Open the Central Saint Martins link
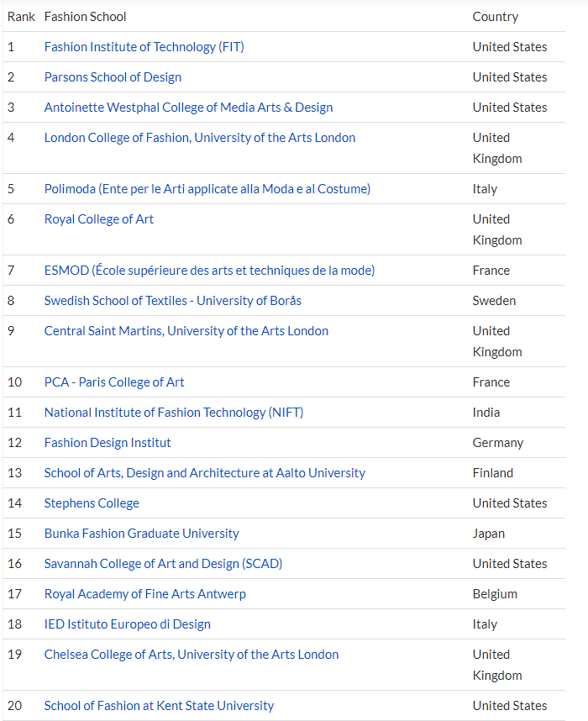 click(186, 331)
